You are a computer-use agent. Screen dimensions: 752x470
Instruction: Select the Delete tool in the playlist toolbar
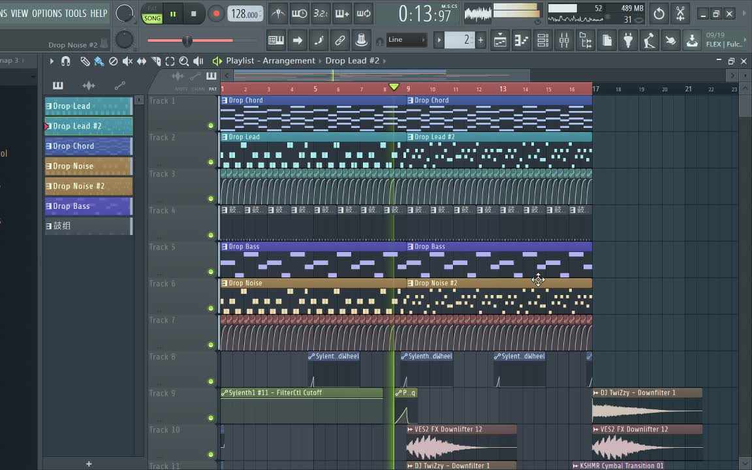pos(114,61)
